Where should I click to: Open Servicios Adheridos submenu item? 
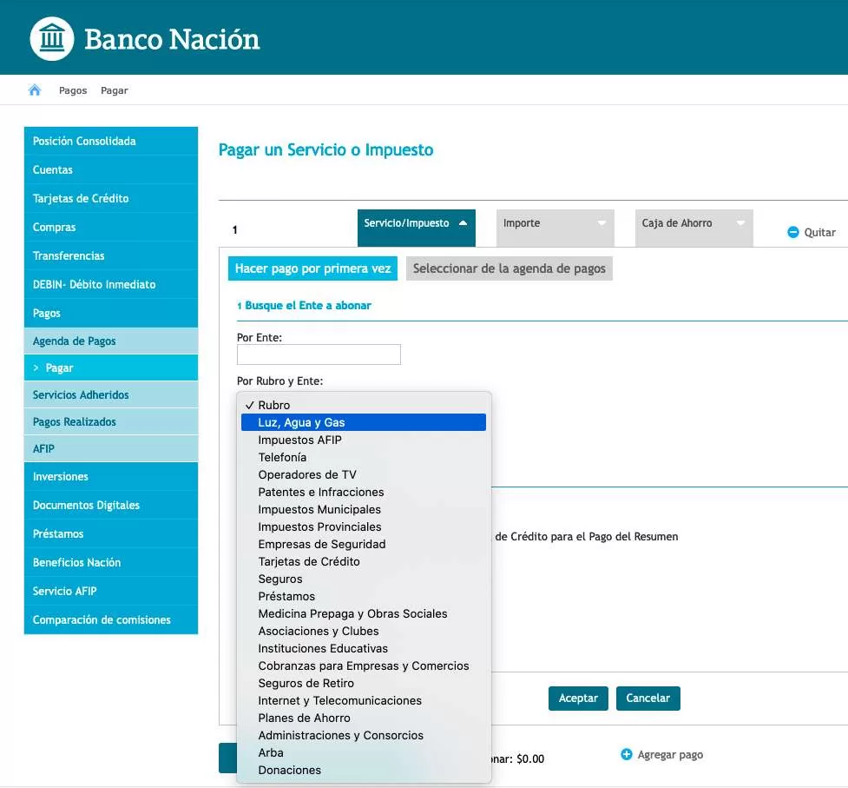[111, 394]
